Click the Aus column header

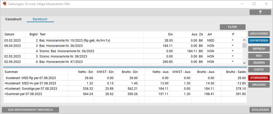coord(186,34)
